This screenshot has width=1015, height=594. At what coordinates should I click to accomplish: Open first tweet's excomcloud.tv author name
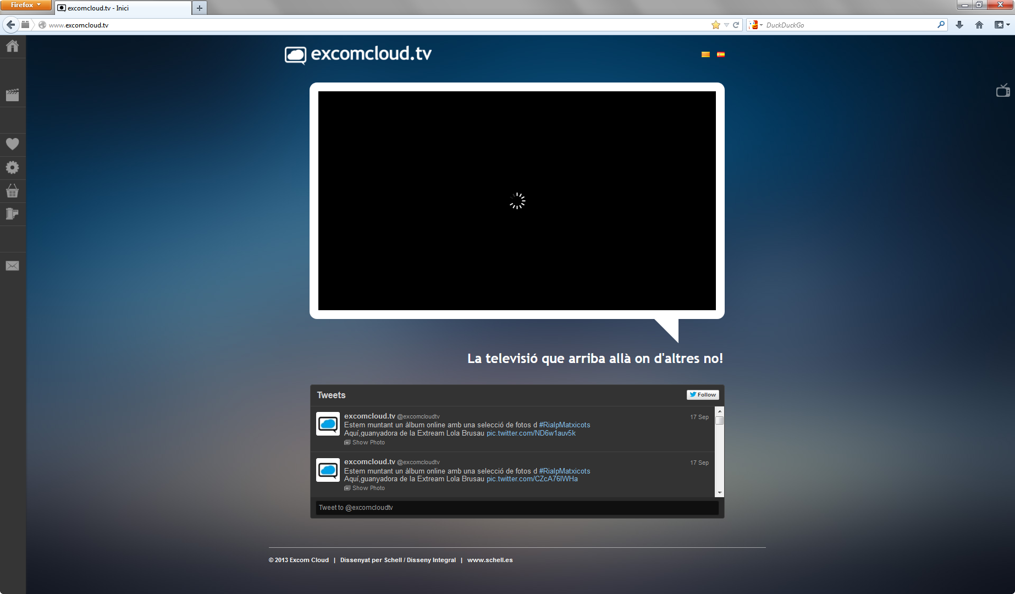(x=369, y=416)
